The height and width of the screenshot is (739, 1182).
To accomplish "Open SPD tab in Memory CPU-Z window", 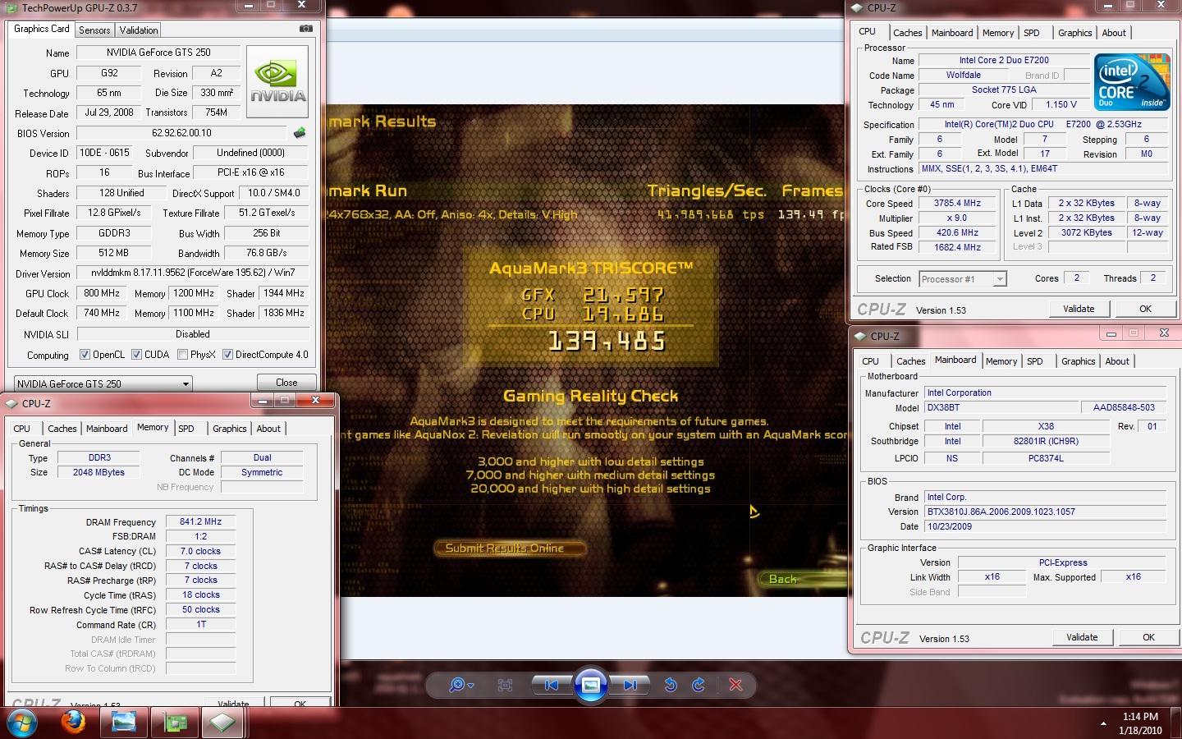I will pyautogui.click(x=186, y=429).
